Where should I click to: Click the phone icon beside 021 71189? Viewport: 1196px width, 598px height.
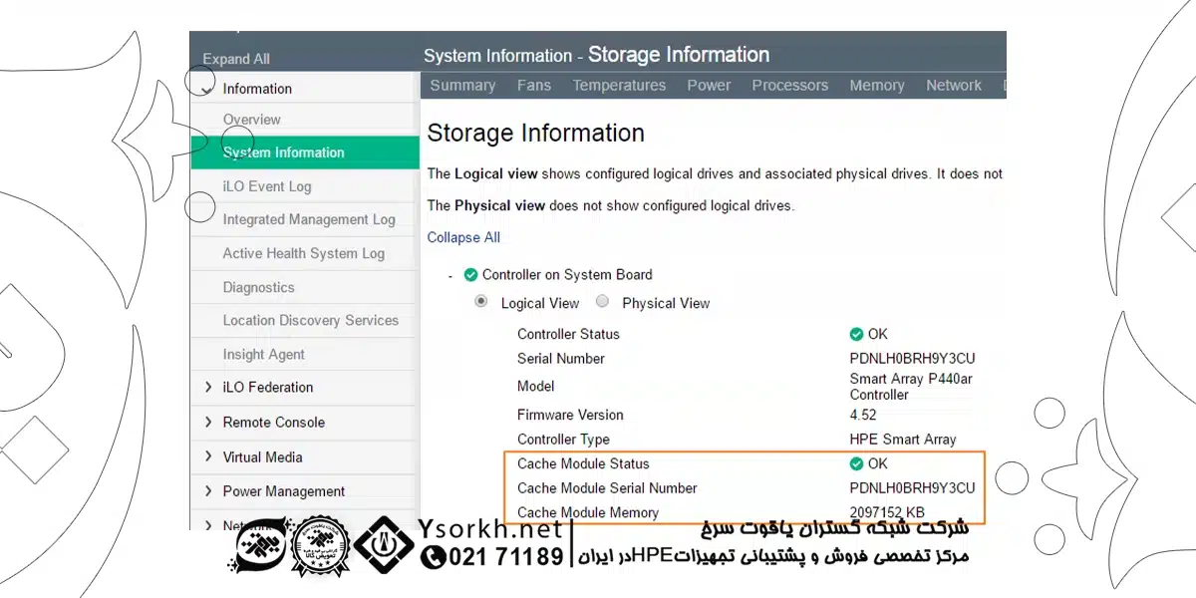click(434, 557)
